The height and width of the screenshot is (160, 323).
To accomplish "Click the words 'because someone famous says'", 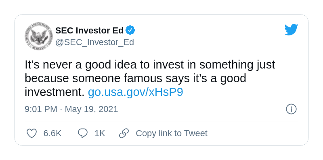I will pos(106,79).
